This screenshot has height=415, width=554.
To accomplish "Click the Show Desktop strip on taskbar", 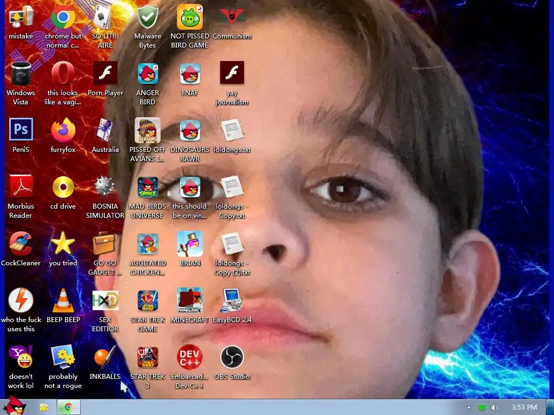I will [550, 407].
